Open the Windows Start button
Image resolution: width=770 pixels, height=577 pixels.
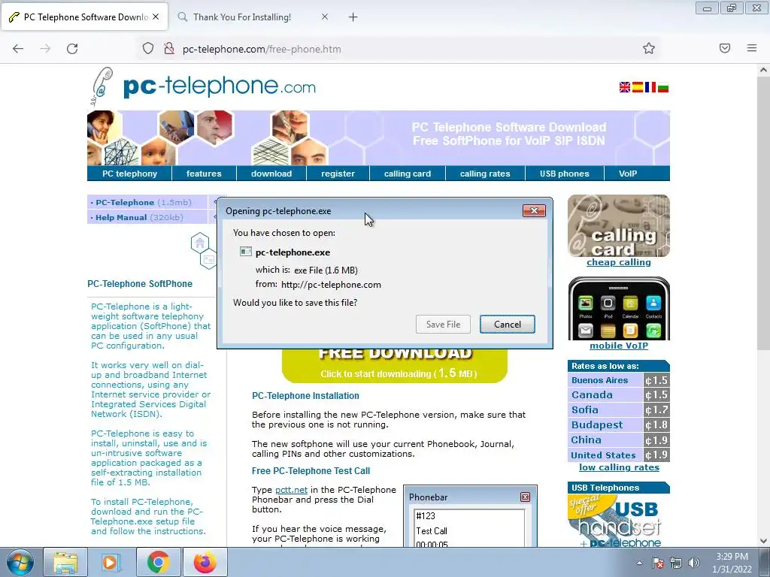pos(20,562)
